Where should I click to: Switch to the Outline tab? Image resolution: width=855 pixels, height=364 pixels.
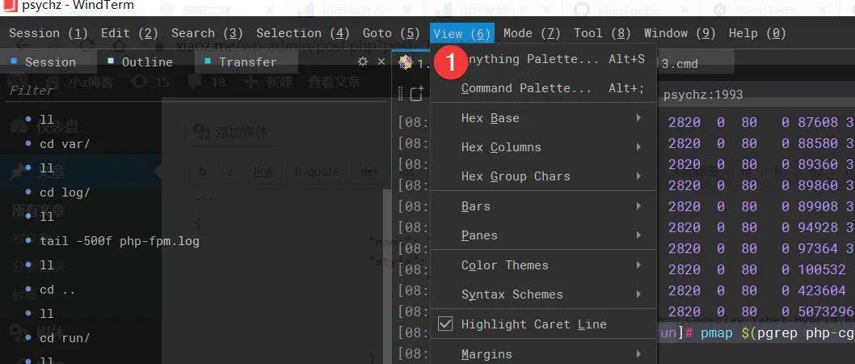[x=145, y=62]
